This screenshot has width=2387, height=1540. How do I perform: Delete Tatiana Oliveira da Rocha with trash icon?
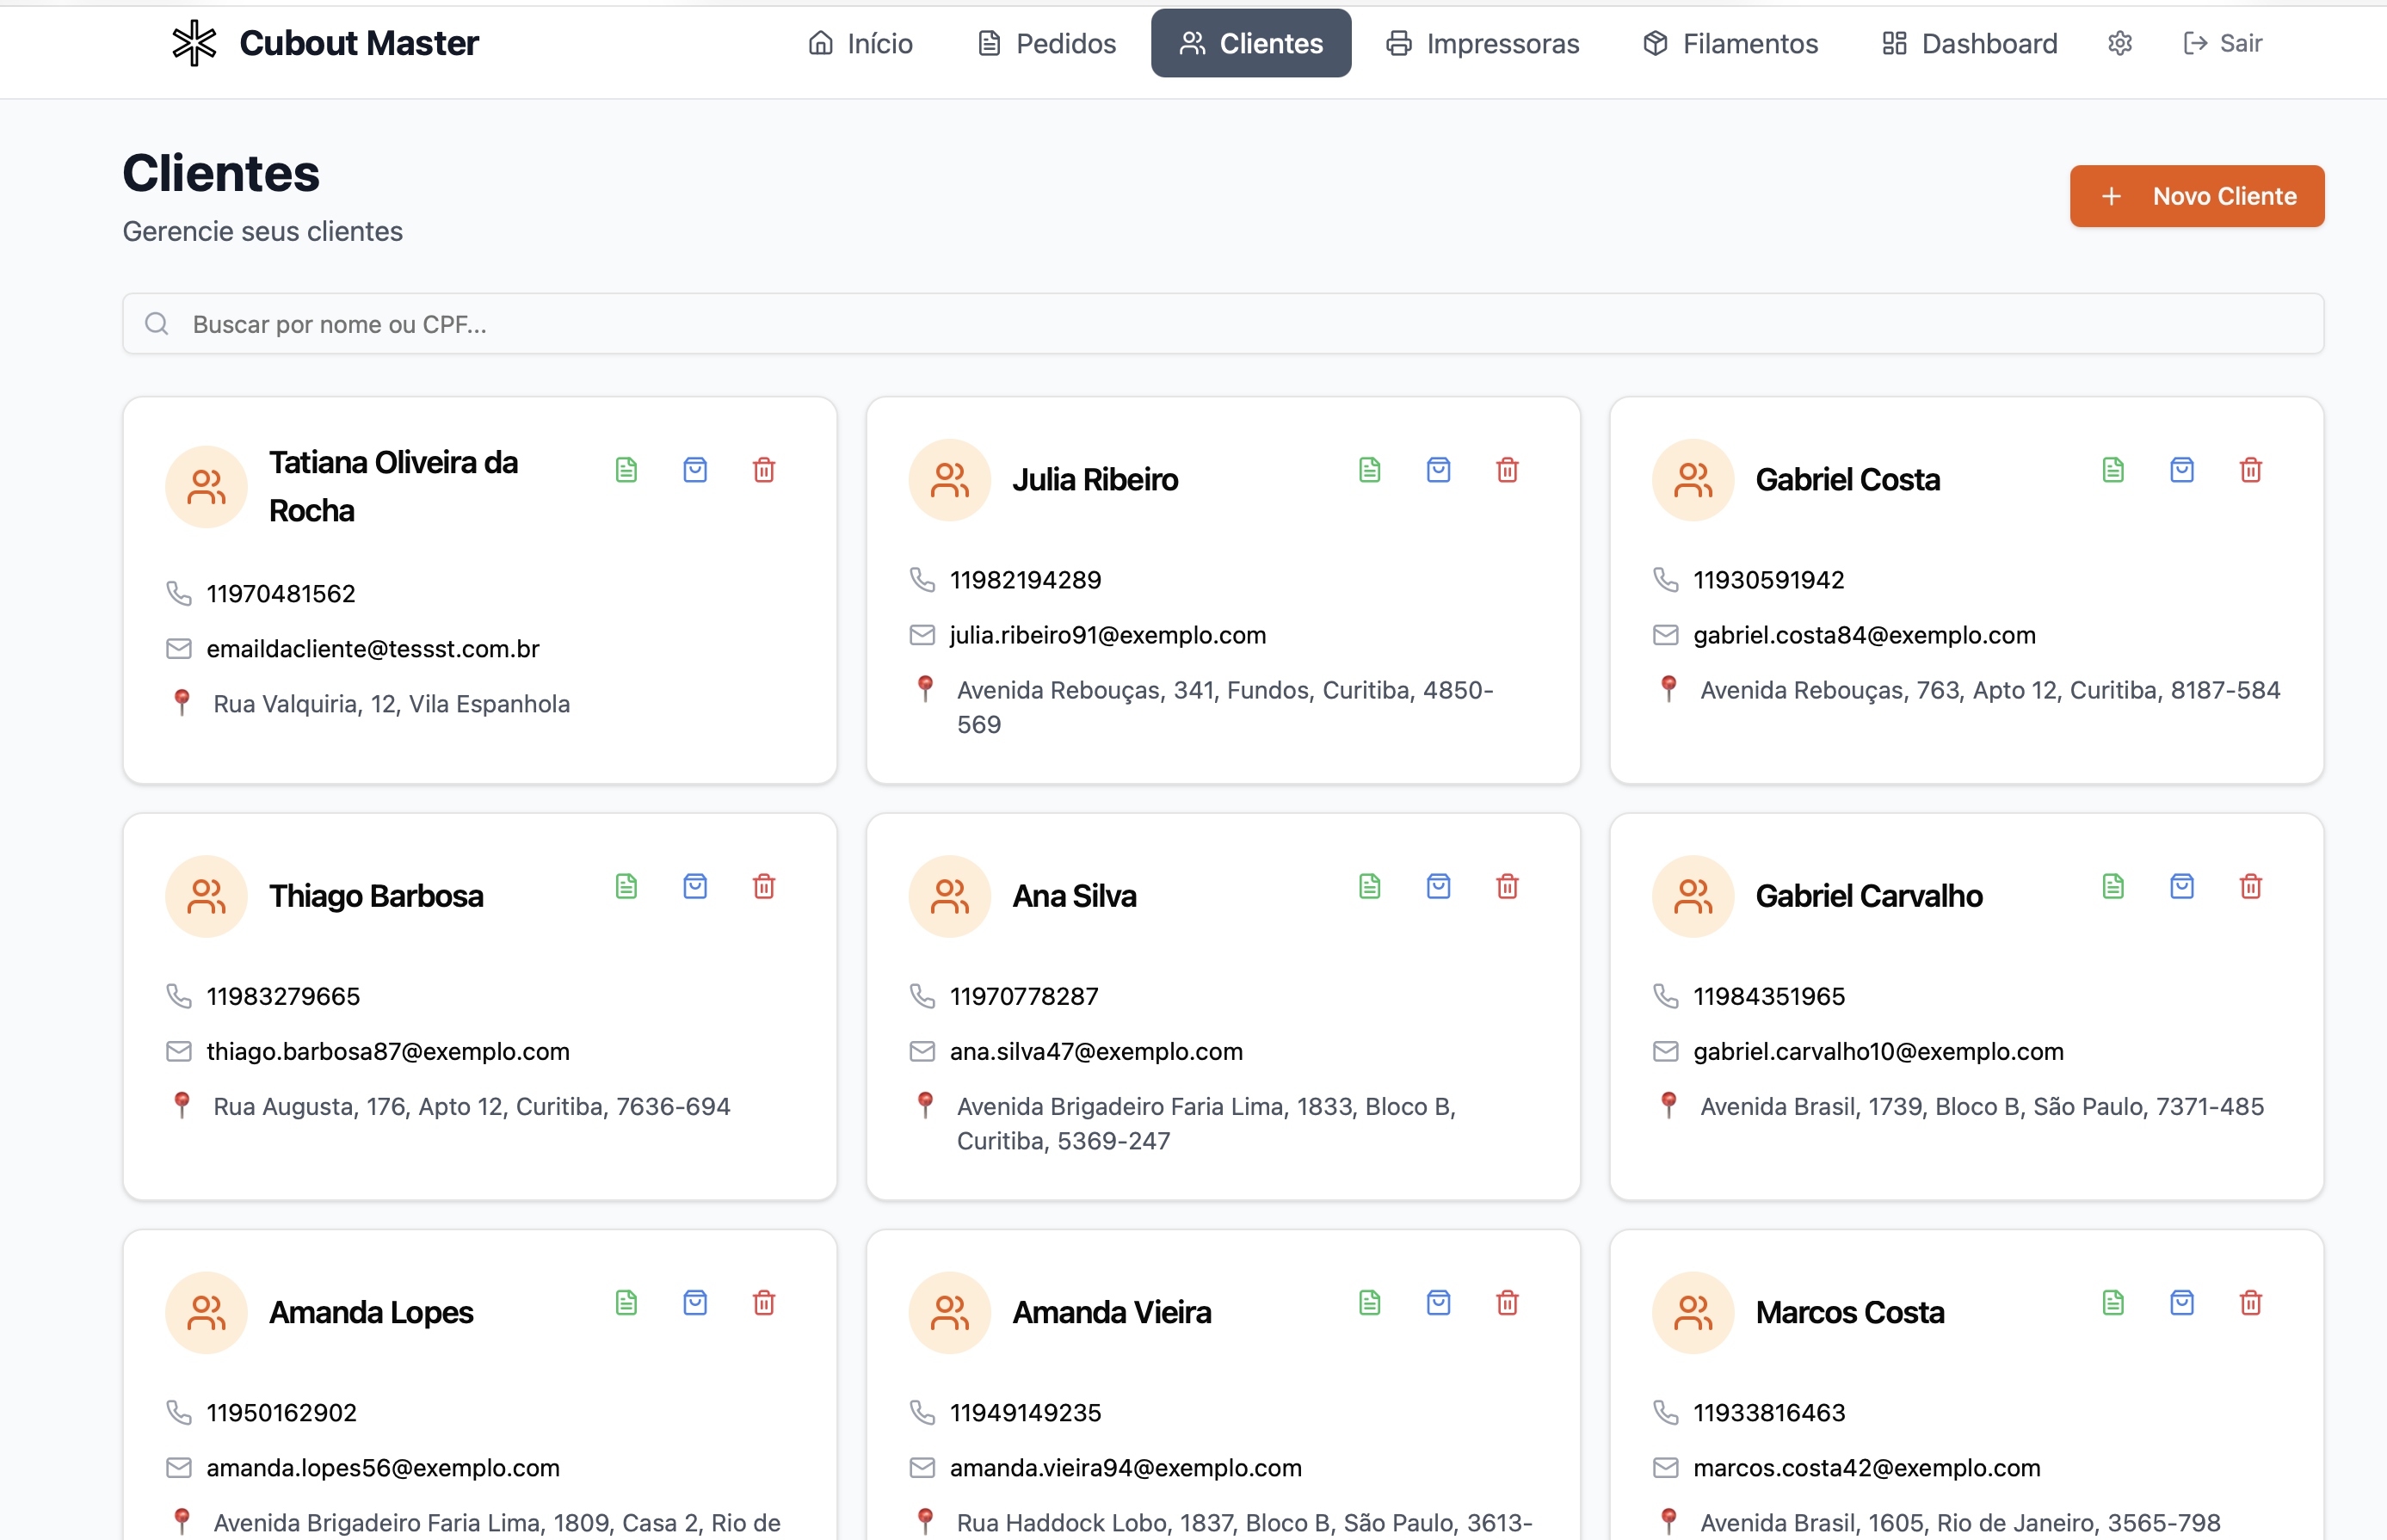click(x=764, y=469)
